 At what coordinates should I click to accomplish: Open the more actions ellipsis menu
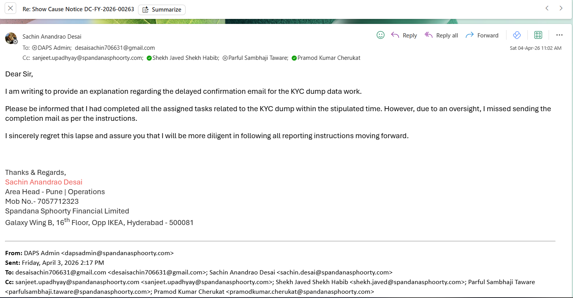(559, 35)
